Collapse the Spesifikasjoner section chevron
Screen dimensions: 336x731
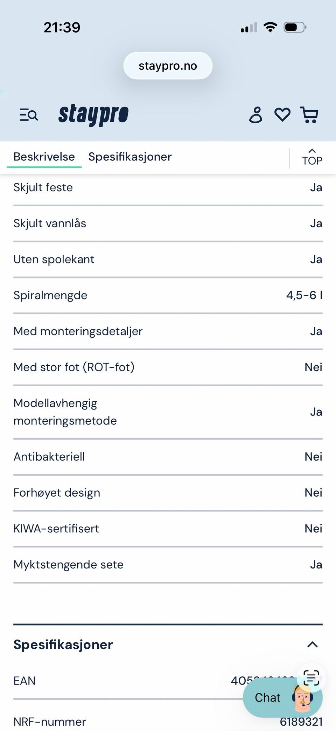[312, 644]
